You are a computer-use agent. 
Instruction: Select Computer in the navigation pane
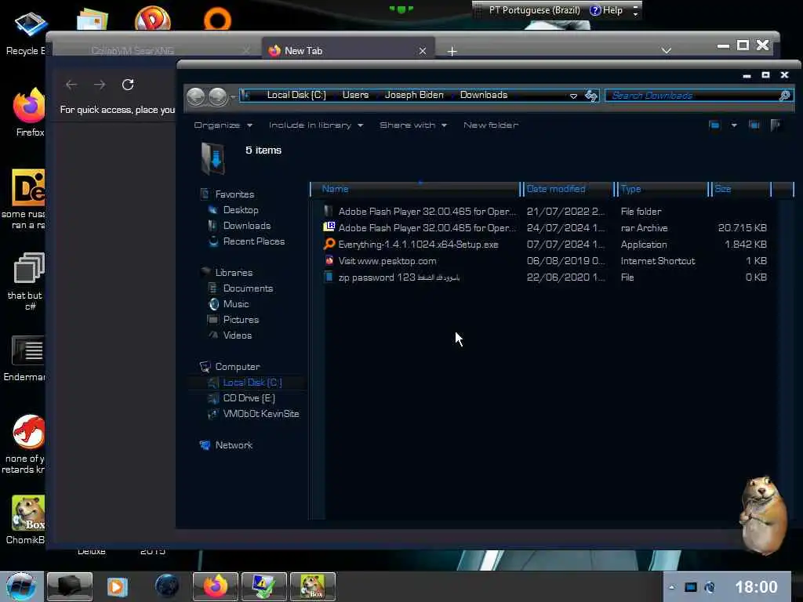[237, 367]
